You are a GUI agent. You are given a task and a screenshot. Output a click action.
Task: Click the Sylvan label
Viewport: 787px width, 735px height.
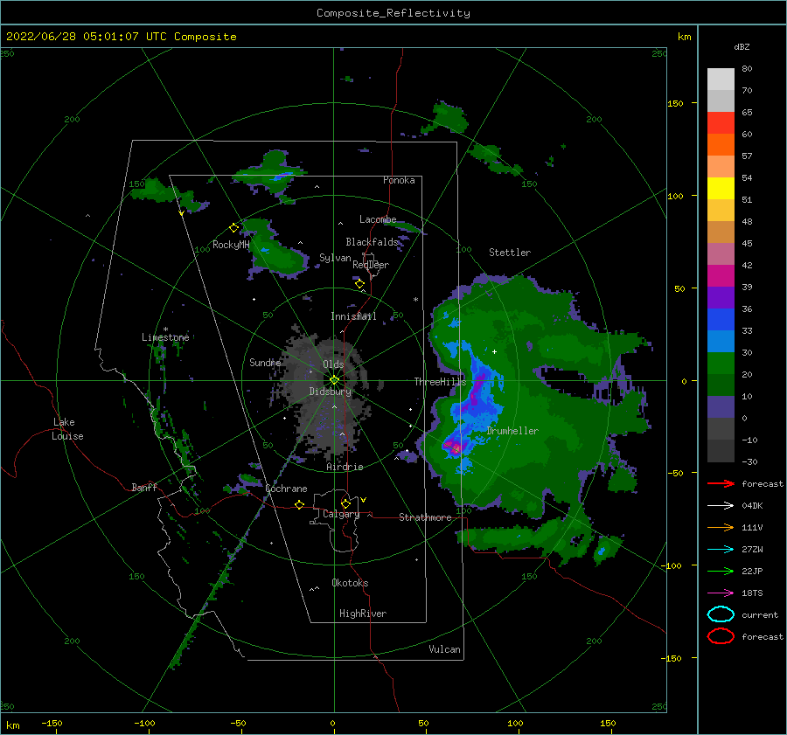(x=335, y=258)
